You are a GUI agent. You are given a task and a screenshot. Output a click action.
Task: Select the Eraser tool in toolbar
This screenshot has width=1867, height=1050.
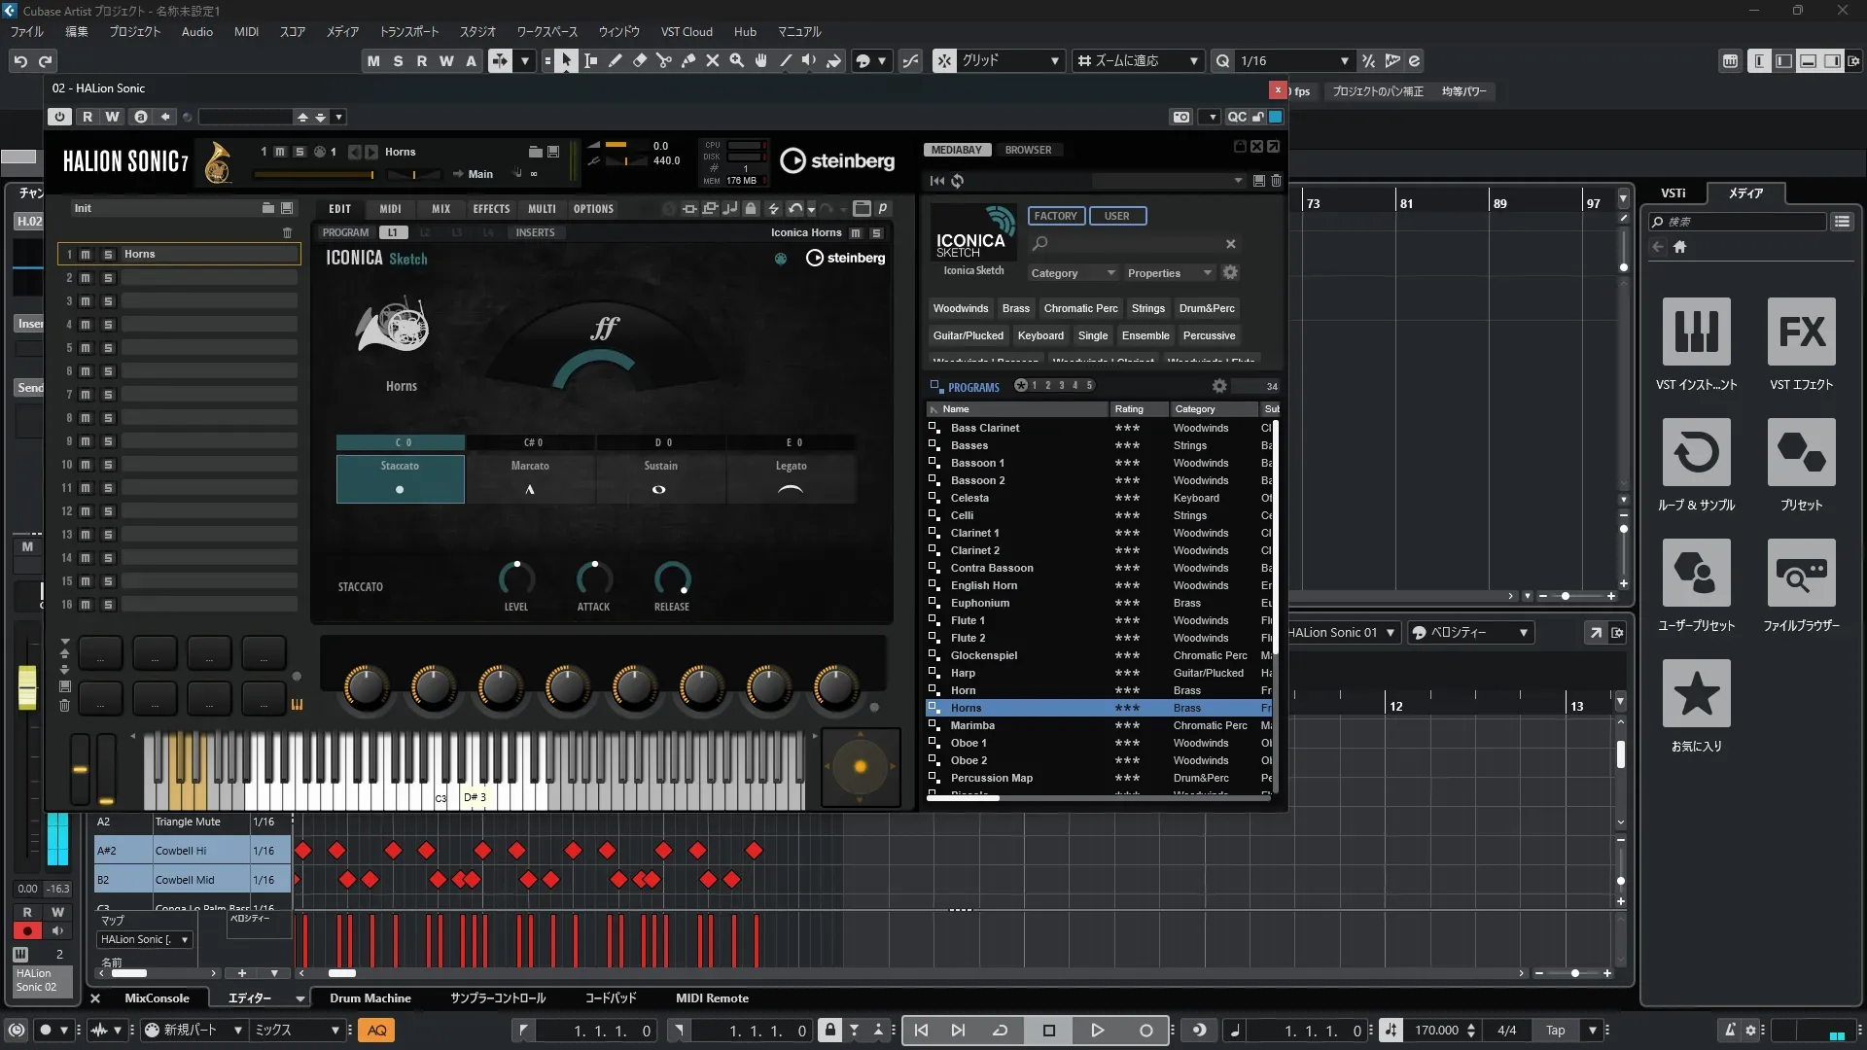(x=640, y=60)
